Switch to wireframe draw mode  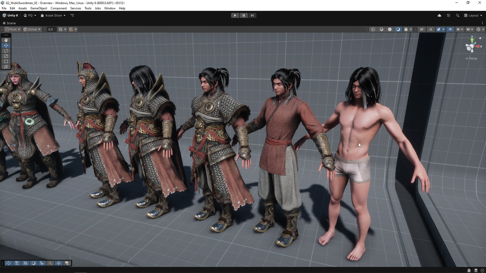[373, 29]
